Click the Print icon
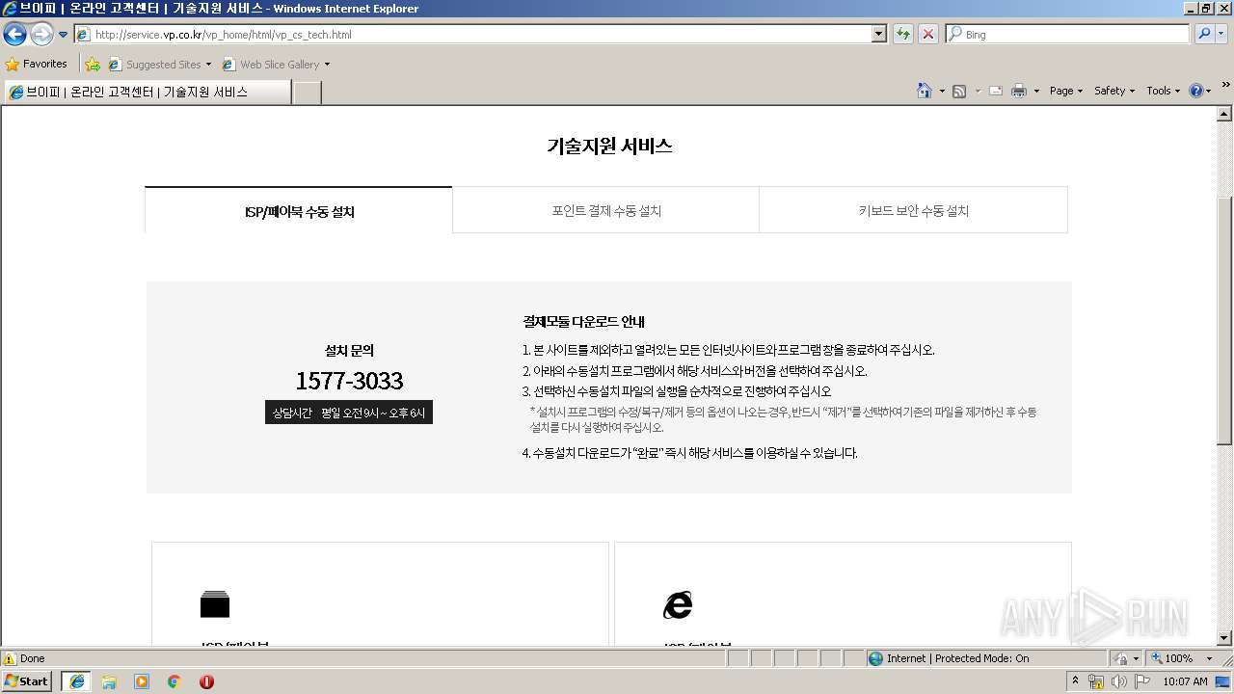 [x=1019, y=91]
